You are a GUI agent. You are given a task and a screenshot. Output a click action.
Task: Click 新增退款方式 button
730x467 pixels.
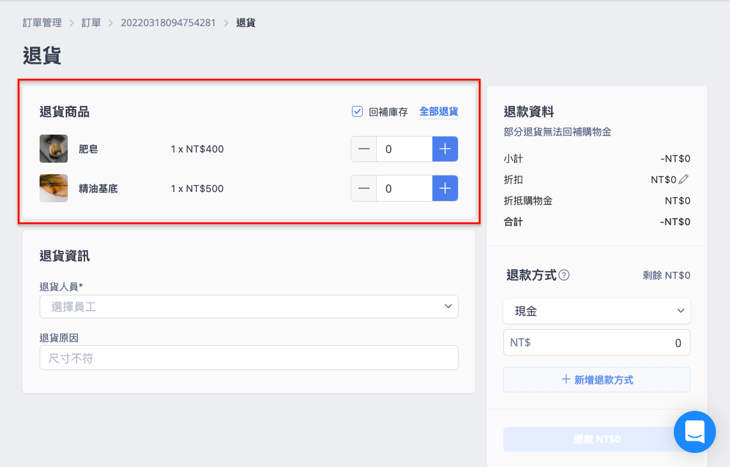[x=597, y=380]
